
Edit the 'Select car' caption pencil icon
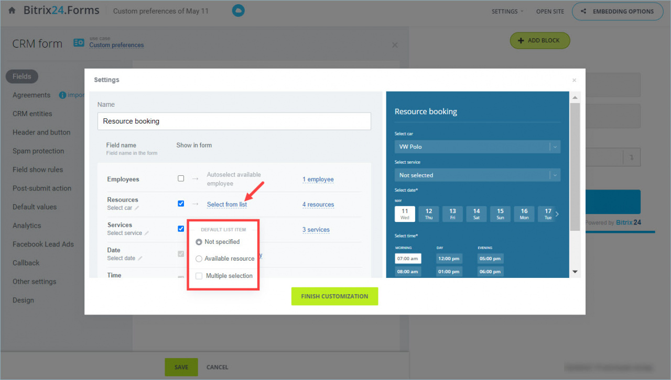coord(137,208)
